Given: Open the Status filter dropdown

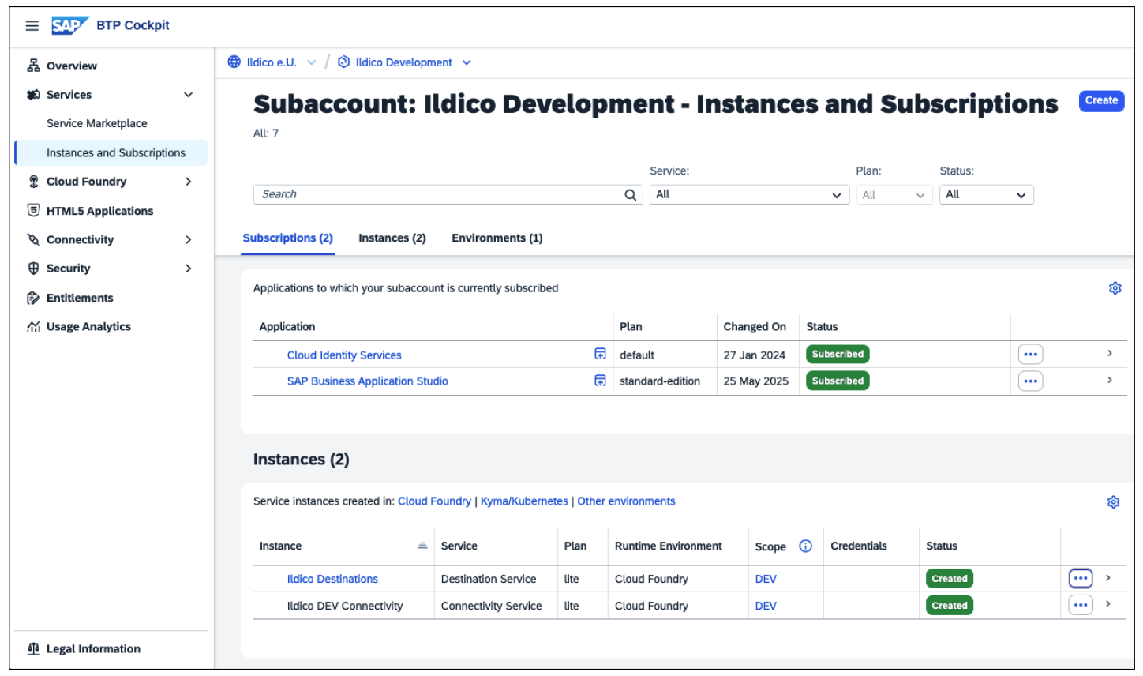Looking at the screenshot, I should pyautogui.click(x=986, y=194).
